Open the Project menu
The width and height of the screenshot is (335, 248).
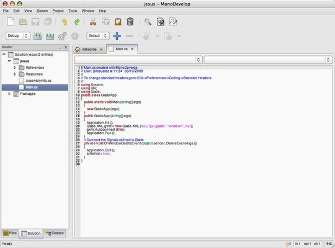(58, 11)
